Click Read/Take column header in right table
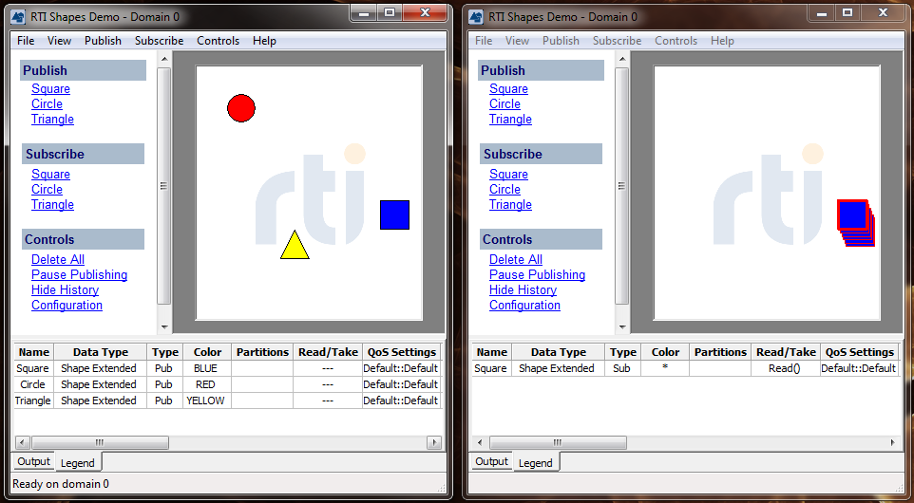Screen dimensions: 914x503 pos(786,352)
